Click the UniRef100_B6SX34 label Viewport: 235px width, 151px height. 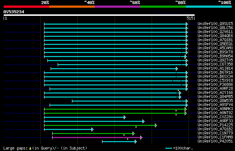(215, 77)
